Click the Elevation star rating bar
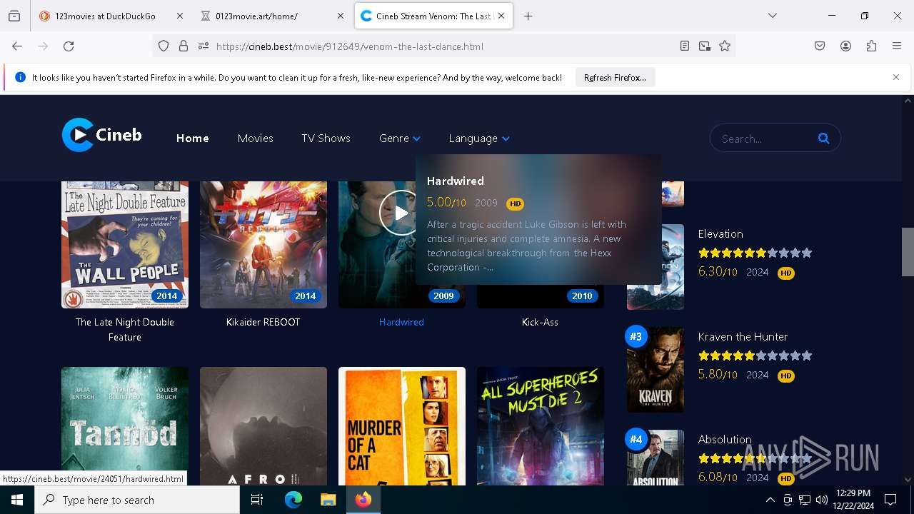This screenshot has height=514, width=914. click(x=755, y=253)
